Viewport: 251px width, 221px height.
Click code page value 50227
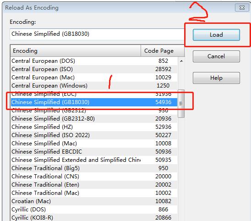click(x=163, y=135)
